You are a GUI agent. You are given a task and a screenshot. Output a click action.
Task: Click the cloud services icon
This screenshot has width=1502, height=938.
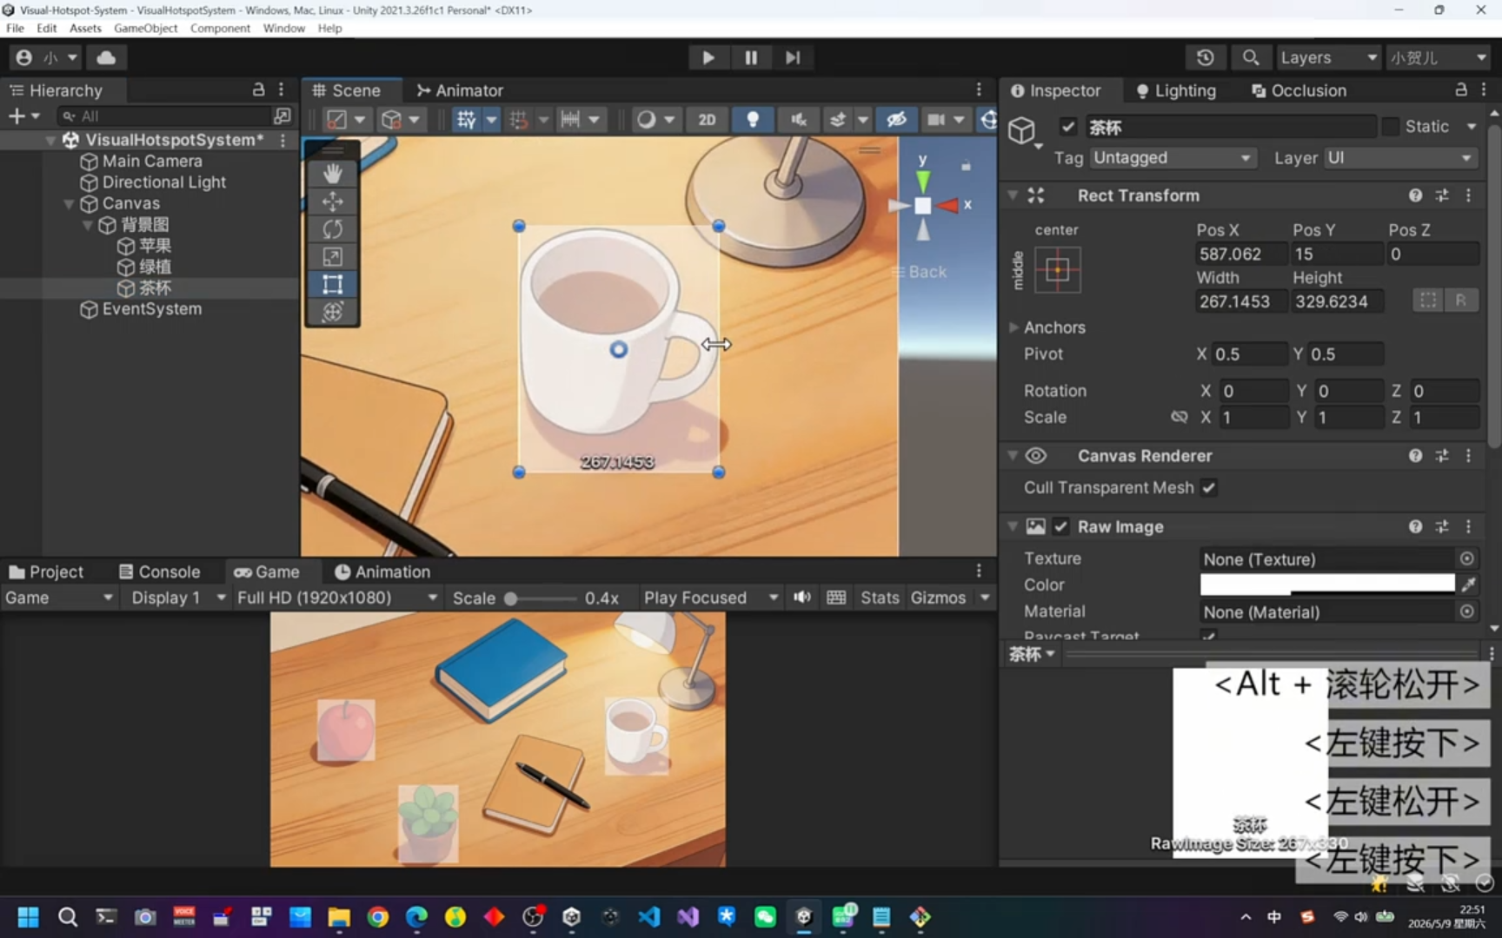[x=106, y=57]
